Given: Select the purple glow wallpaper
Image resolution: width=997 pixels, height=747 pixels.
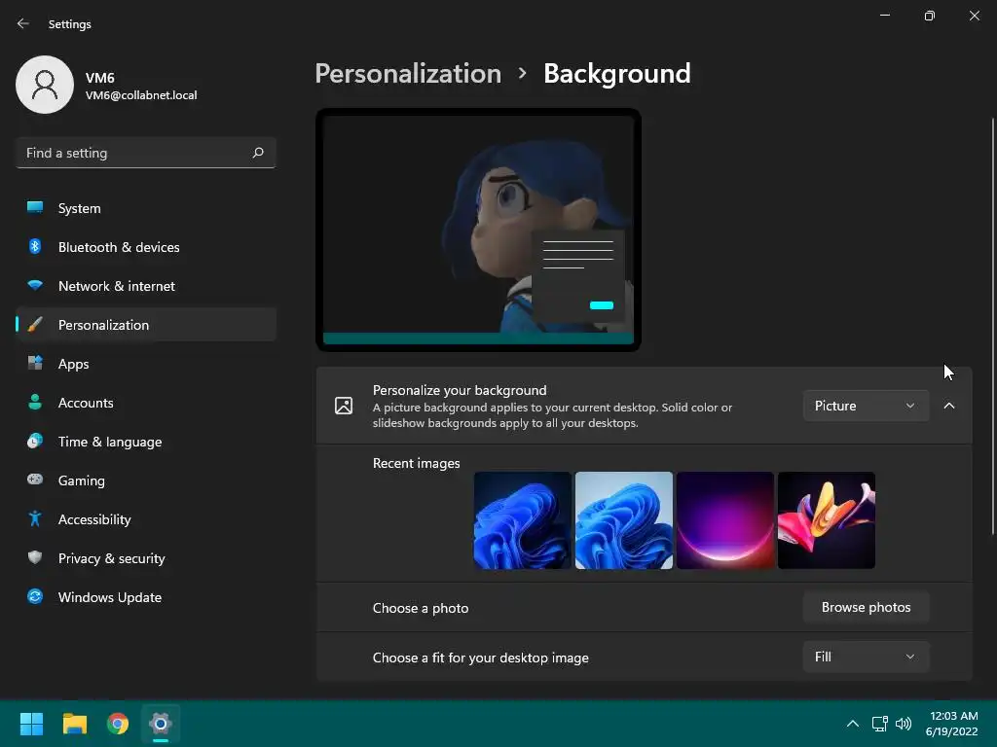Looking at the screenshot, I should click(724, 520).
